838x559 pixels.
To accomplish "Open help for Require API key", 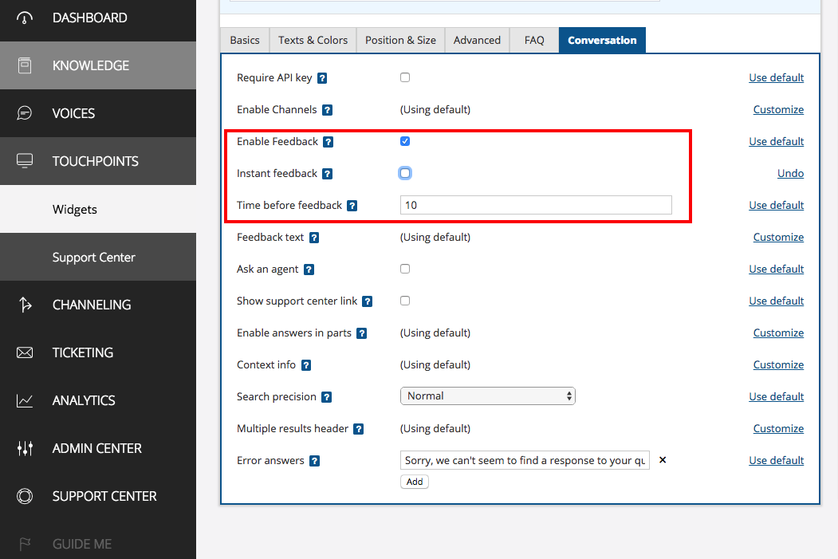I will [x=322, y=78].
